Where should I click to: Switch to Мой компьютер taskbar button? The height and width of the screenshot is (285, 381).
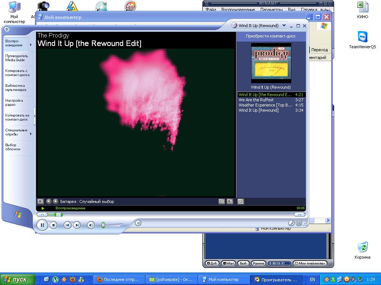(224, 280)
